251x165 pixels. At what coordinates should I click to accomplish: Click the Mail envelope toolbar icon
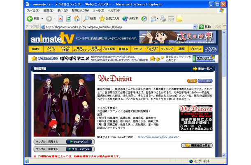[153, 19]
